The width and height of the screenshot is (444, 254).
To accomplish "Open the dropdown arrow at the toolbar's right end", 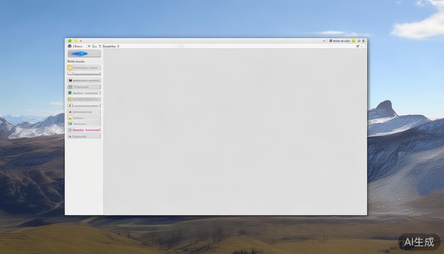I will coord(358,46).
